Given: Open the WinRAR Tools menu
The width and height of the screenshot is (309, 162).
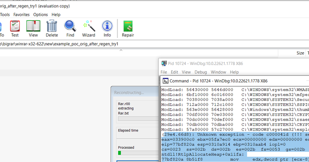Looking at the screenshot, I should click(5, 15).
